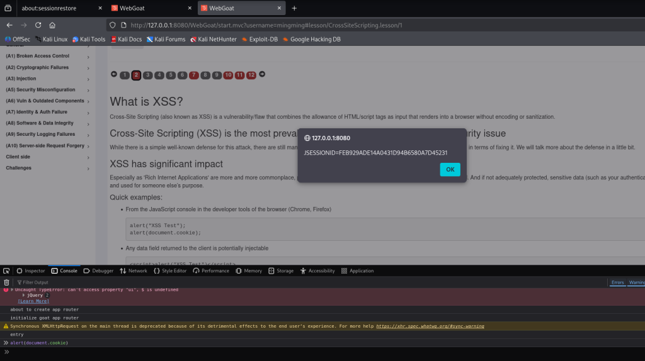Close the active WebGoat tab
Image resolution: width=645 pixels, height=361 pixels.
(279, 8)
